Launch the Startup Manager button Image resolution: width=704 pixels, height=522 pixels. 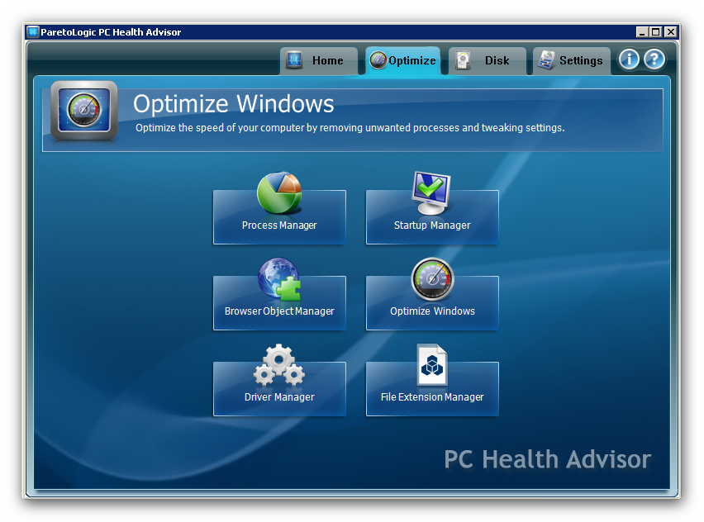(432, 217)
